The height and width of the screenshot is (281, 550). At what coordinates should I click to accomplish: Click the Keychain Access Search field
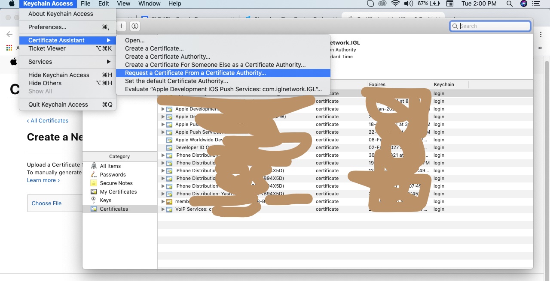[490, 26]
